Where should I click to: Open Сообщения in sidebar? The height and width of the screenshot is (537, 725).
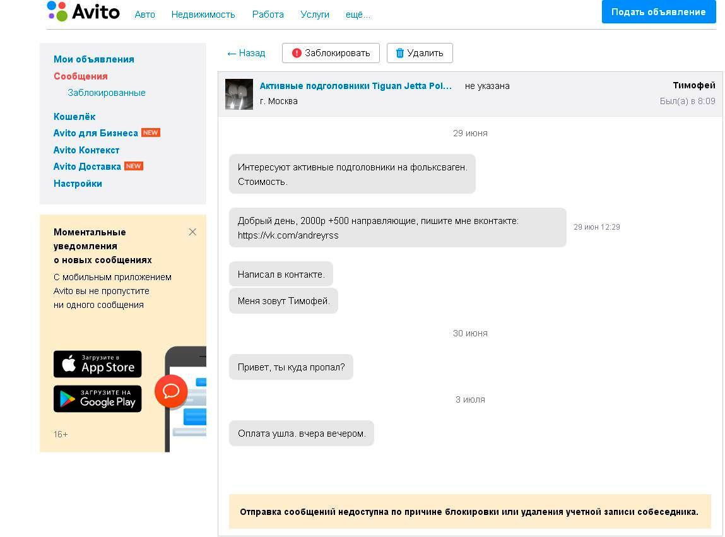(x=81, y=76)
